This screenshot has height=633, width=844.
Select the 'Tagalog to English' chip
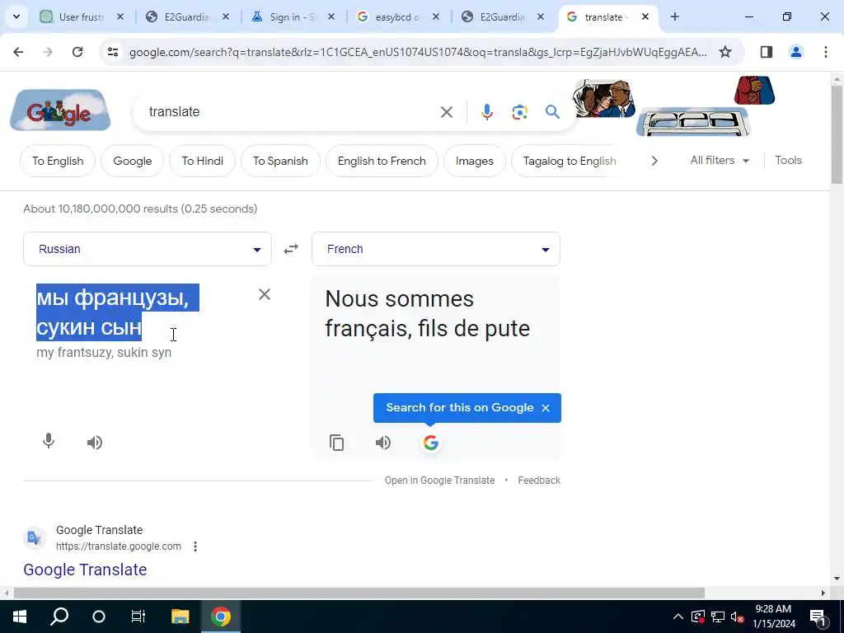(x=570, y=161)
